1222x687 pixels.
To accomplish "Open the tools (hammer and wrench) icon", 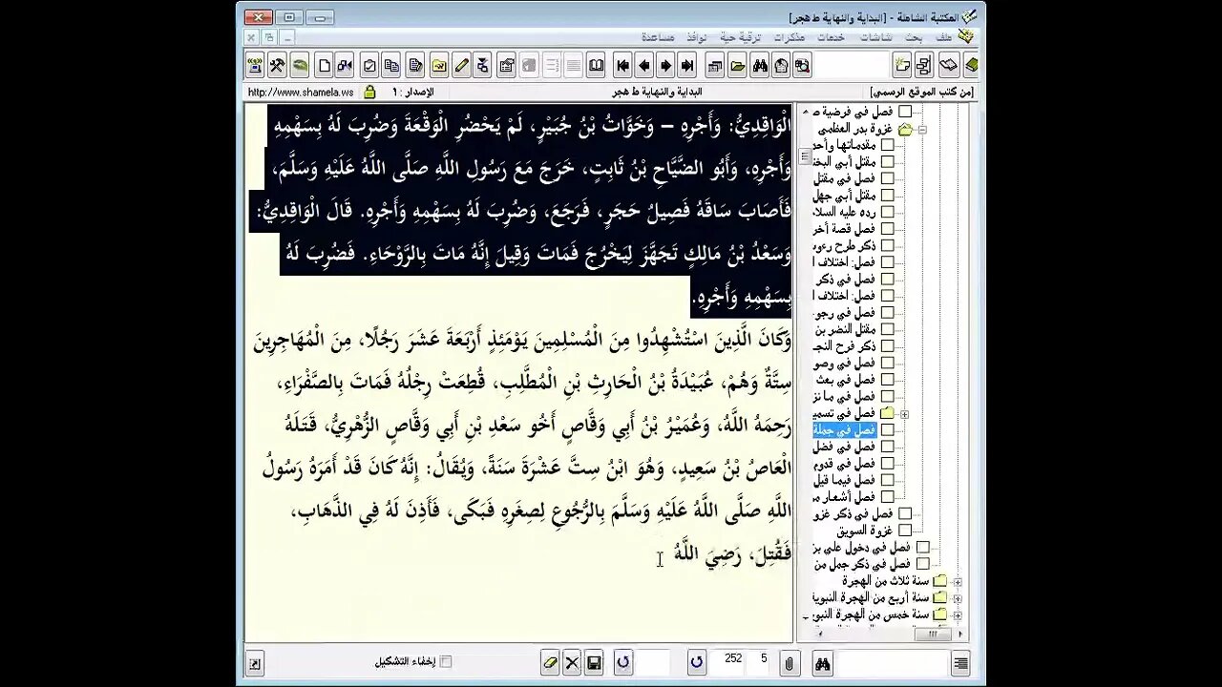I will tap(277, 66).
